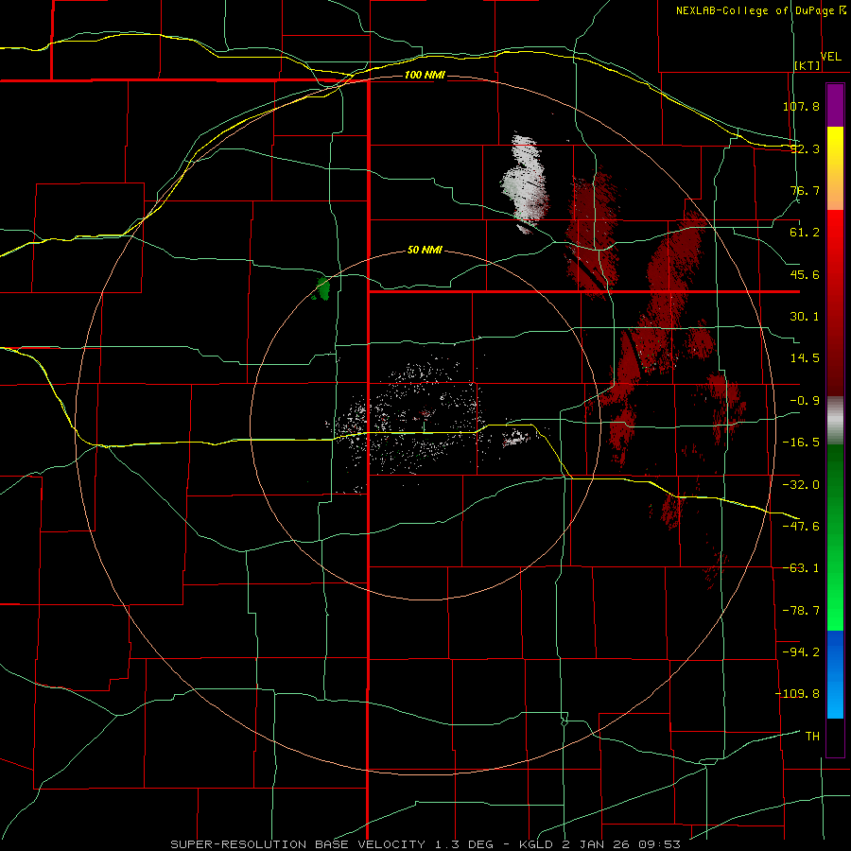Click the -32.0 legend value
The image size is (851, 851).
(x=801, y=484)
